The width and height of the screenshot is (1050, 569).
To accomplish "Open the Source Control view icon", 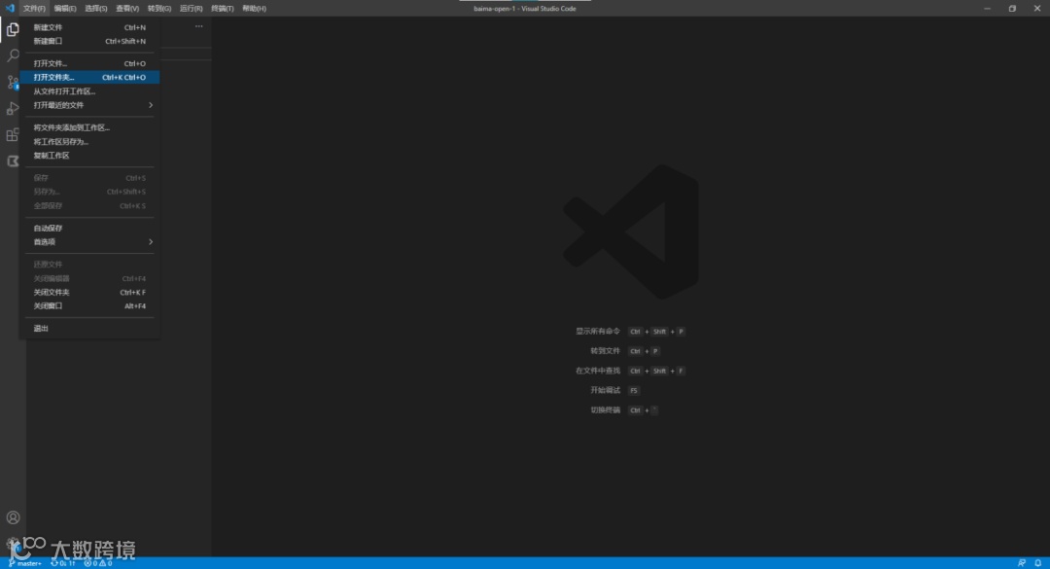I will click(x=13, y=83).
